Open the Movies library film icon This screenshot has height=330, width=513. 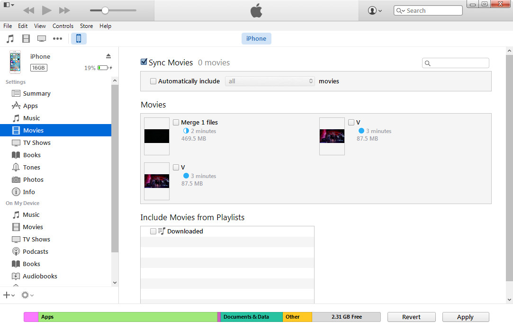click(26, 39)
